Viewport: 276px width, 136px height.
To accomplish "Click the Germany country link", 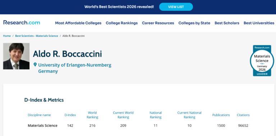I will [48, 71].
